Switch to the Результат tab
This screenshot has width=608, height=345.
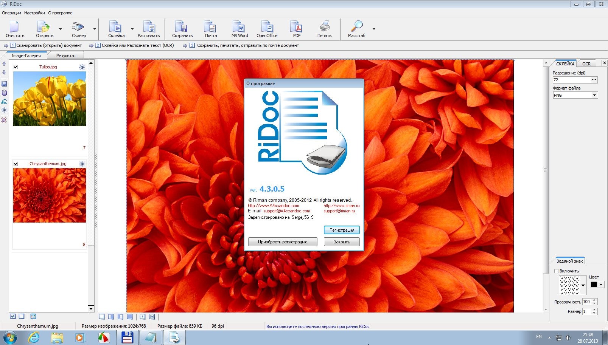click(x=66, y=56)
